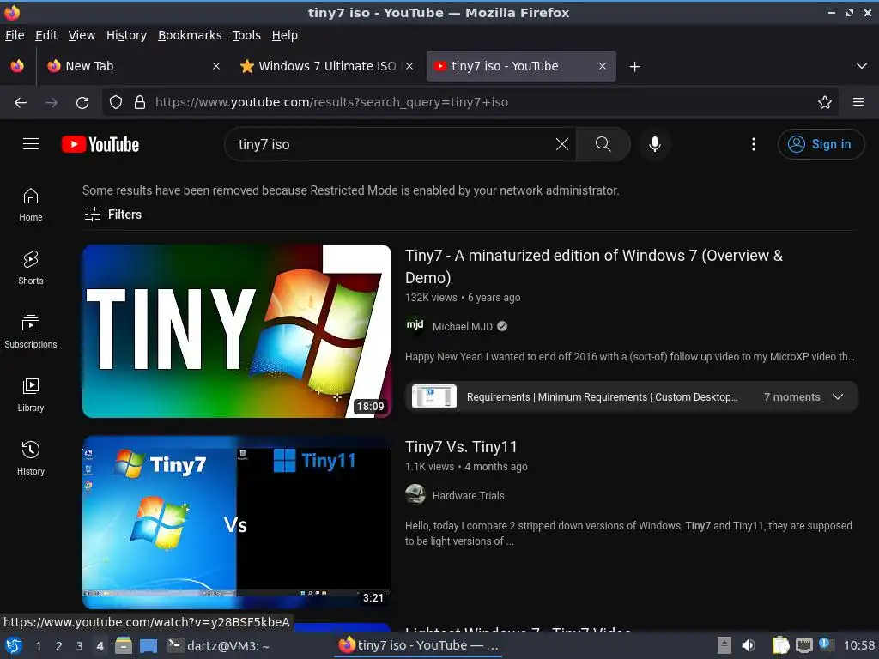
Task: Open Tiny7 miniaturized edition video title
Action: tap(594, 266)
